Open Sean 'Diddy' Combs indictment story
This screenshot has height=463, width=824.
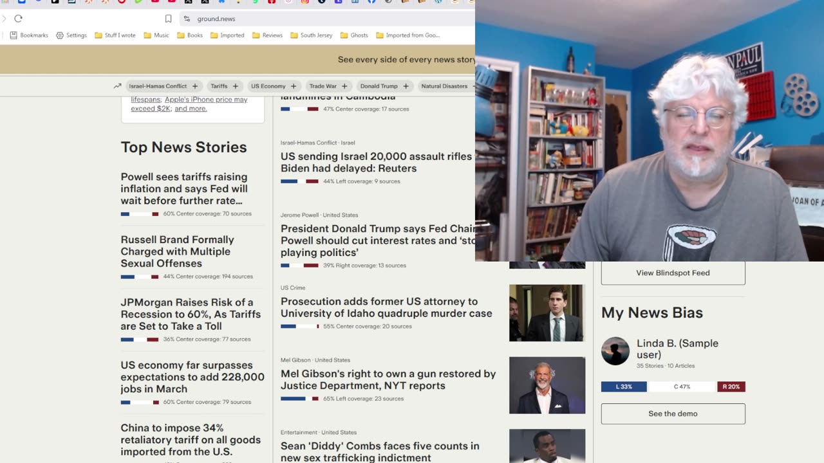380,451
